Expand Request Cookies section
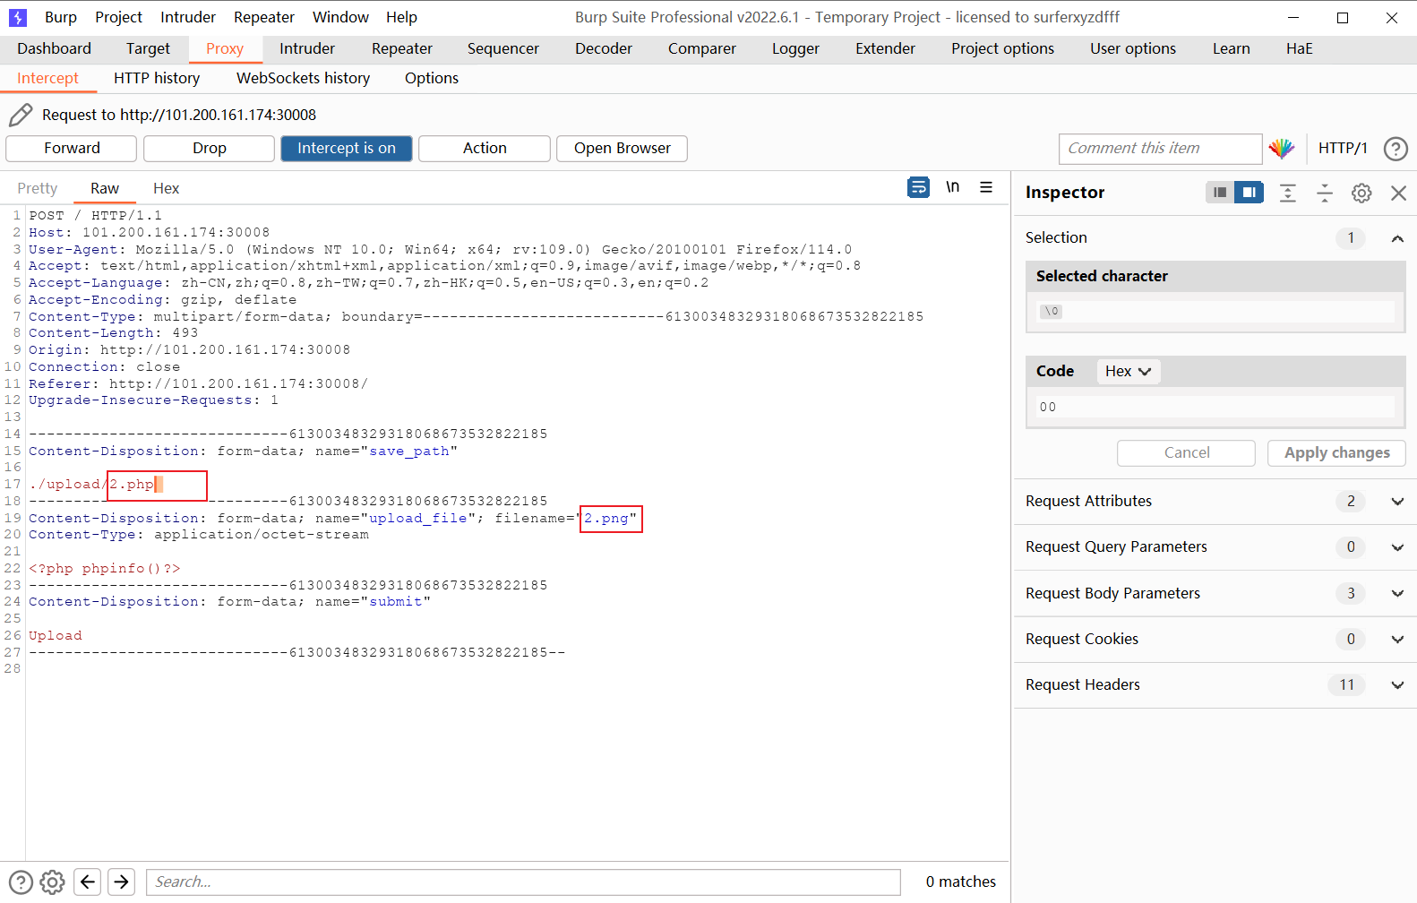The image size is (1417, 903). point(1396,639)
